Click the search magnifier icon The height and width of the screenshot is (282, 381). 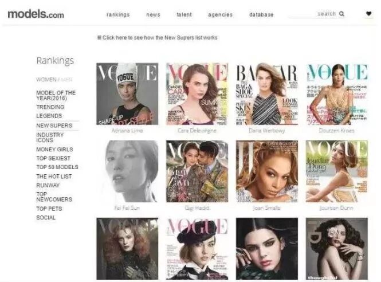(x=341, y=14)
